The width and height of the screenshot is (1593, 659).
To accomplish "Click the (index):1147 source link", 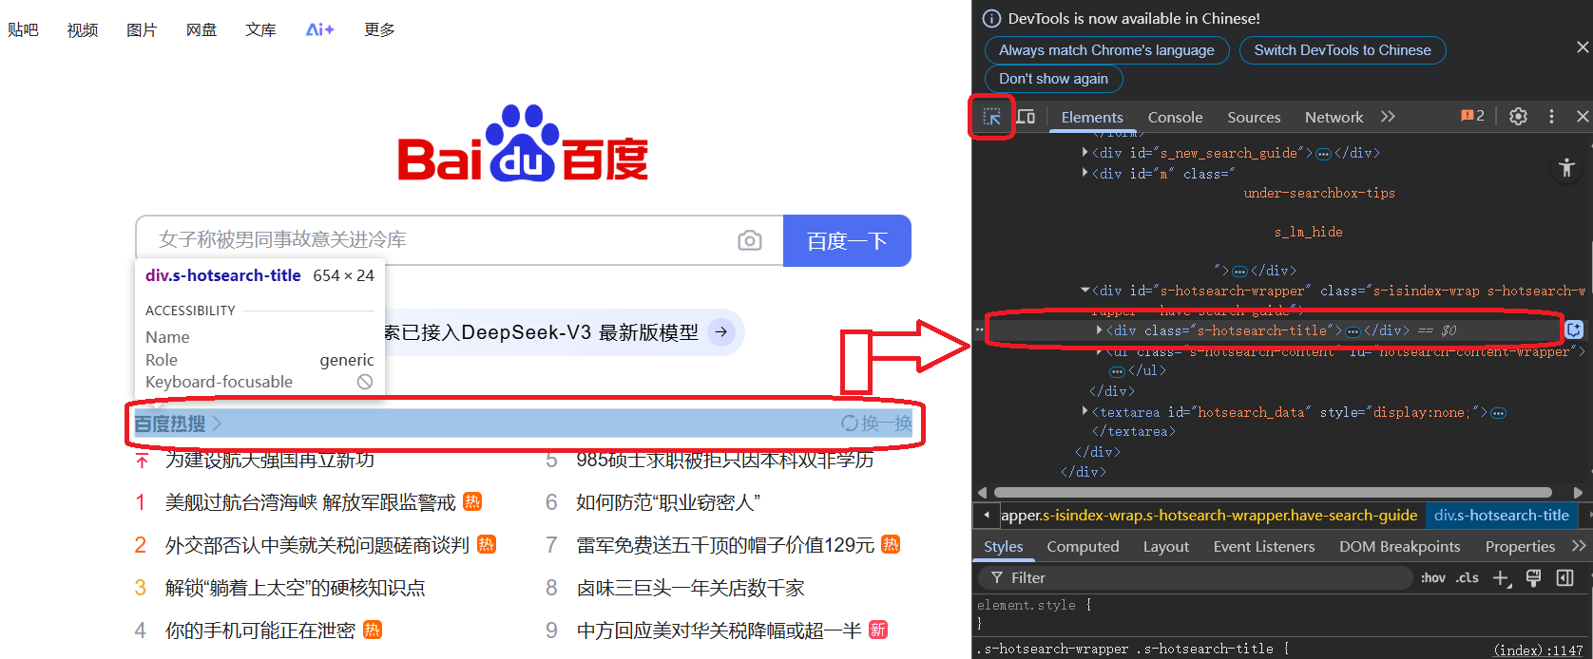I will (x=1539, y=650).
